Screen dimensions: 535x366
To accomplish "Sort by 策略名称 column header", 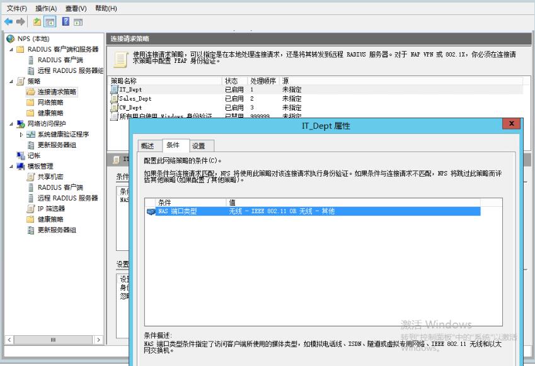I will 166,80.
